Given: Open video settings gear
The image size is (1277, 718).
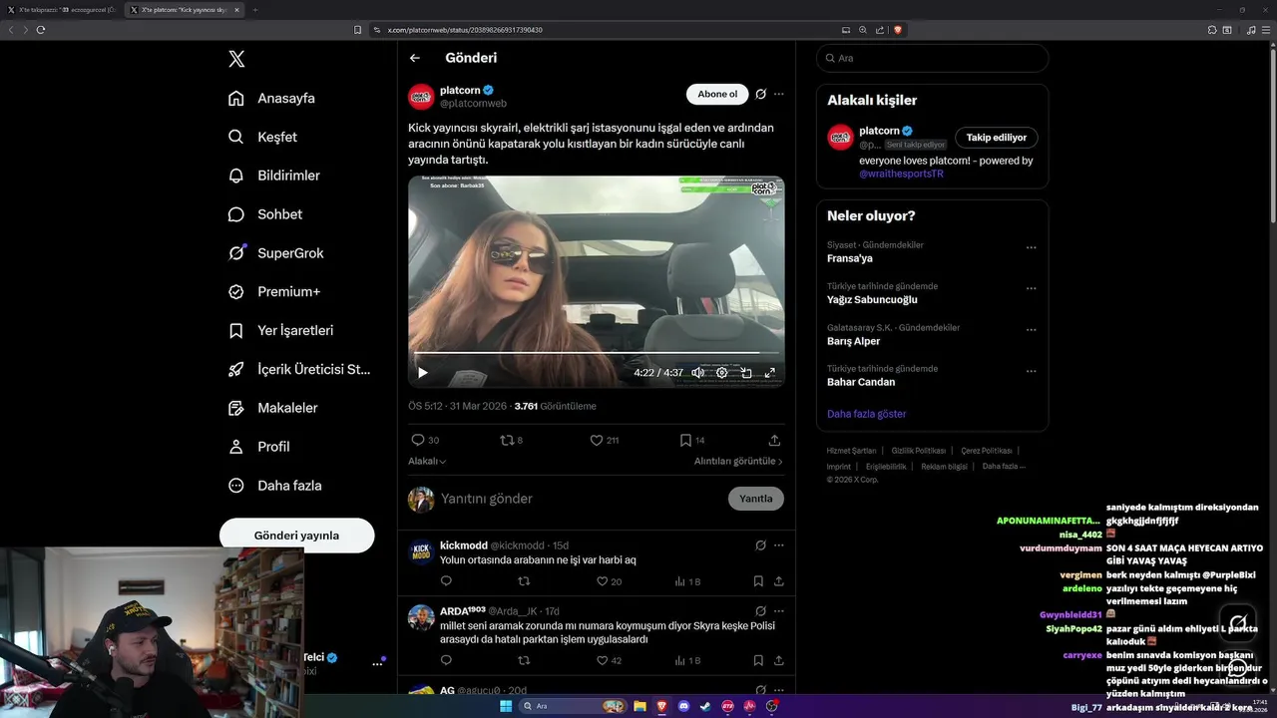Looking at the screenshot, I should [722, 372].
